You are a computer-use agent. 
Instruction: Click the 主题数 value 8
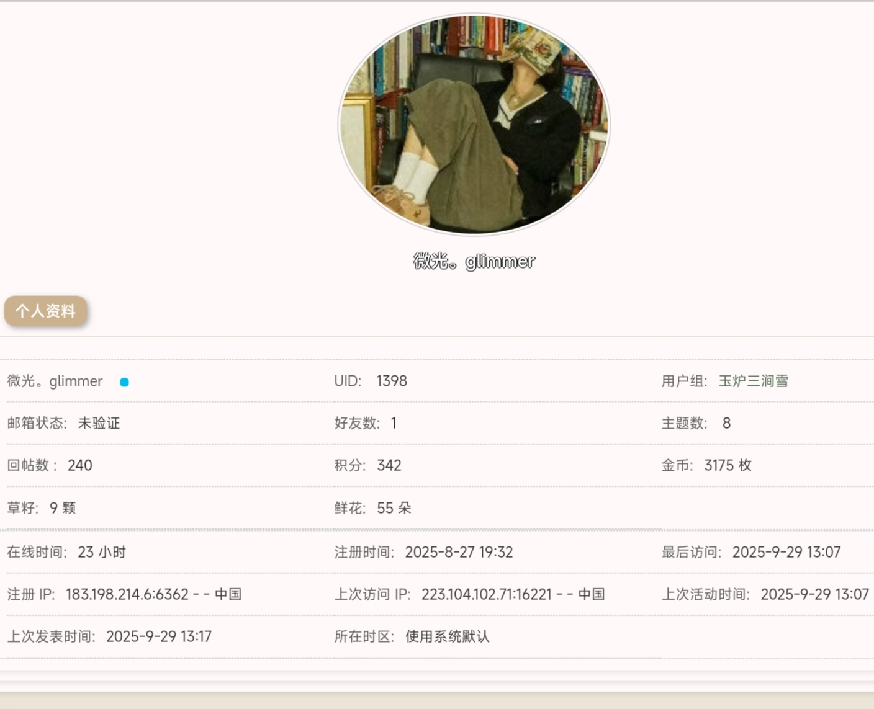pyautogui.click(x=726, y=423)
